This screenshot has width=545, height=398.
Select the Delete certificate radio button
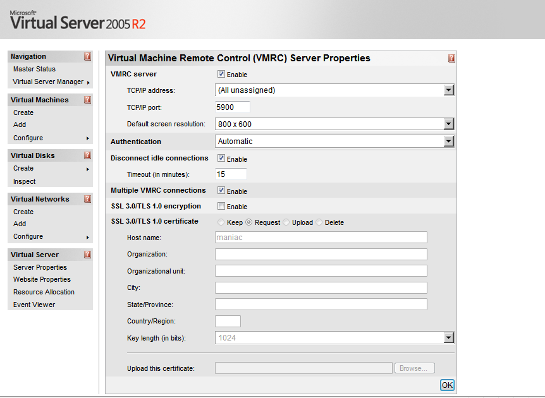(319, 222)
